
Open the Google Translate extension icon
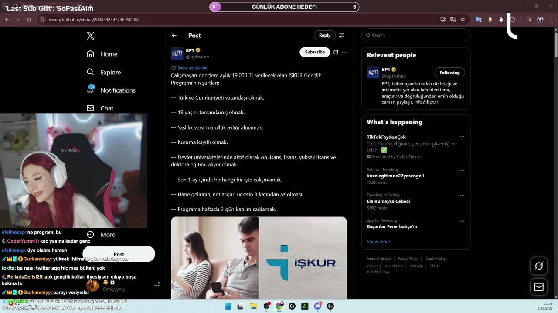479,20
